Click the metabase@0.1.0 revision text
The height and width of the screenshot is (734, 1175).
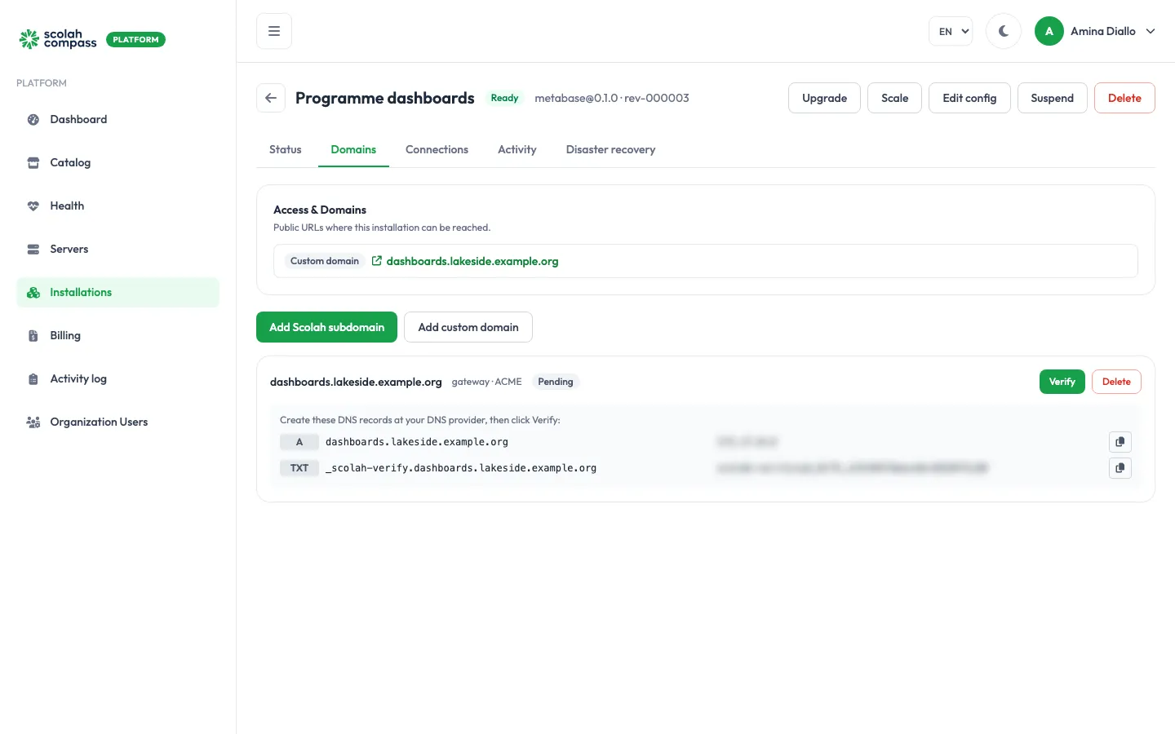[612, 98]
